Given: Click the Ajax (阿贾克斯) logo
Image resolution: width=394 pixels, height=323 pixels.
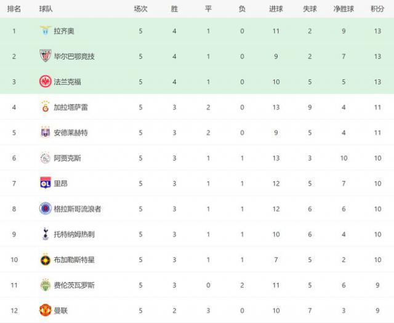Looking at the screenshot, I should click(45, 158).
